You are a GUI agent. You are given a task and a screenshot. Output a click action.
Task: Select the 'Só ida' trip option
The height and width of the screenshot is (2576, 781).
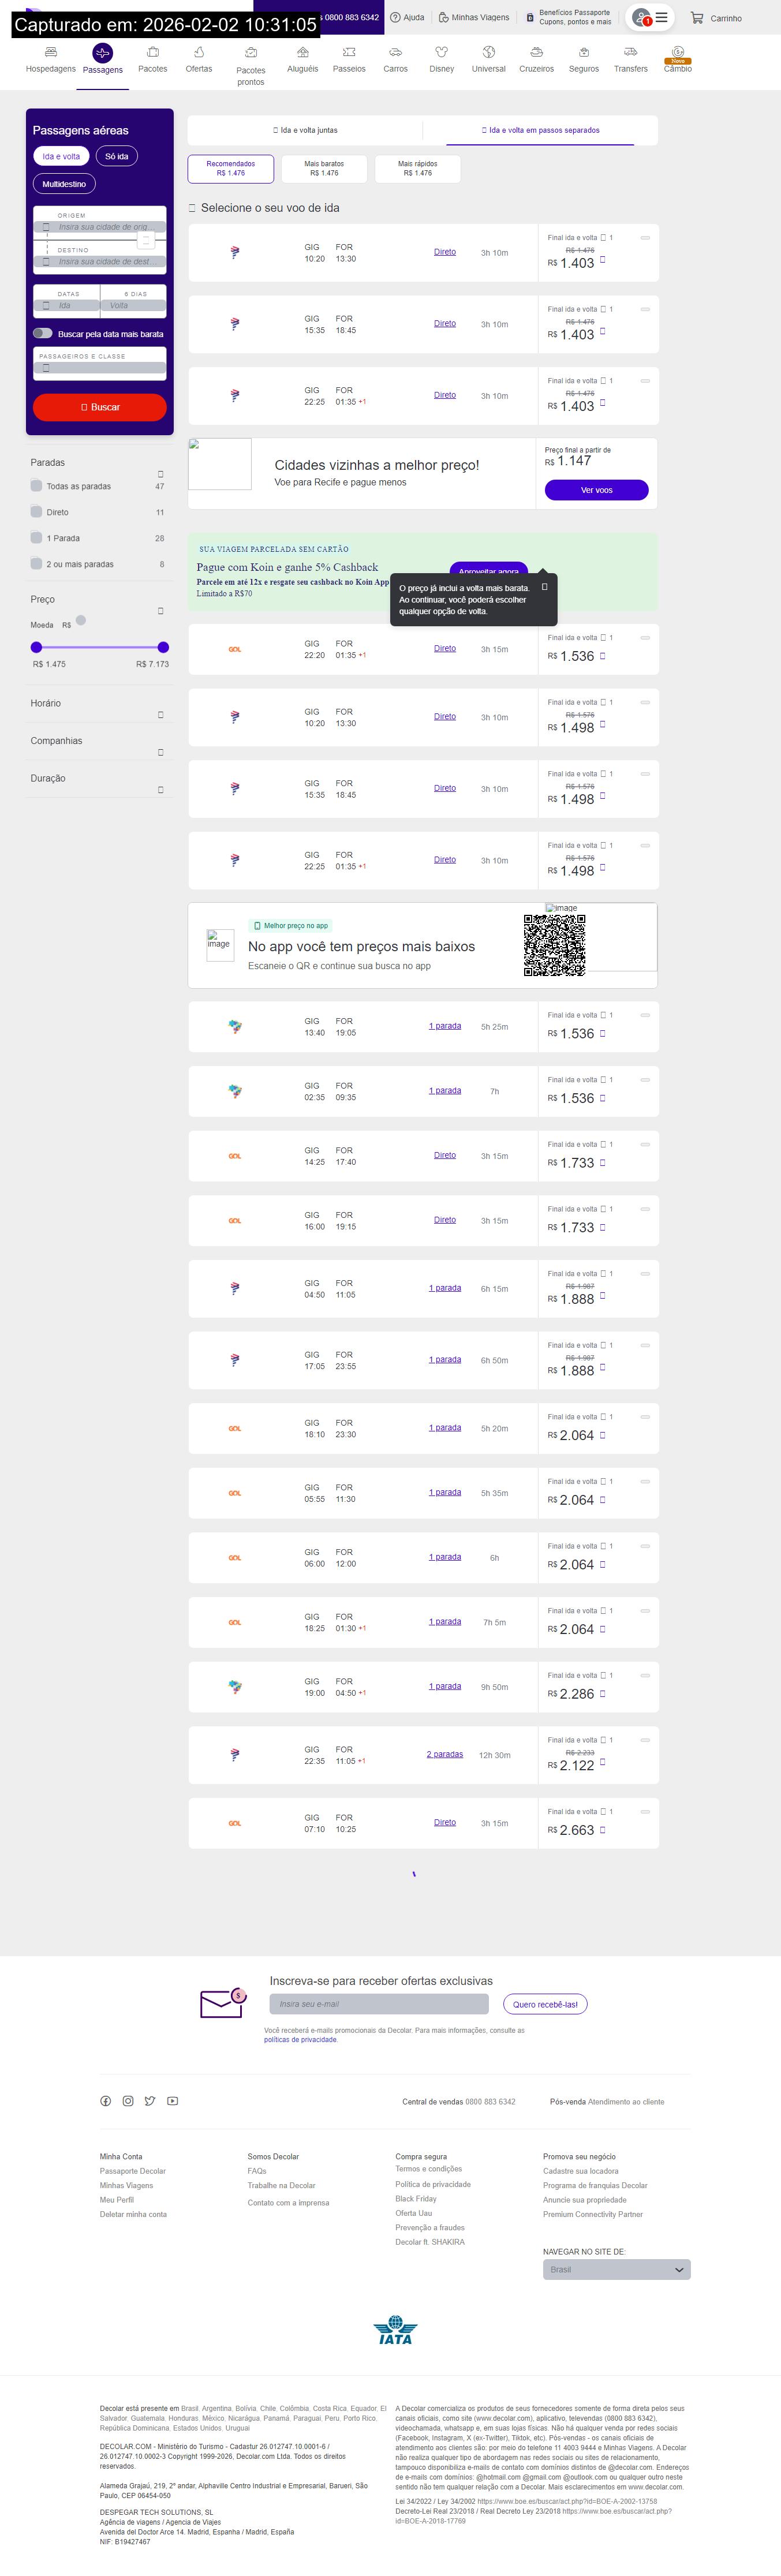coord(117,156)
